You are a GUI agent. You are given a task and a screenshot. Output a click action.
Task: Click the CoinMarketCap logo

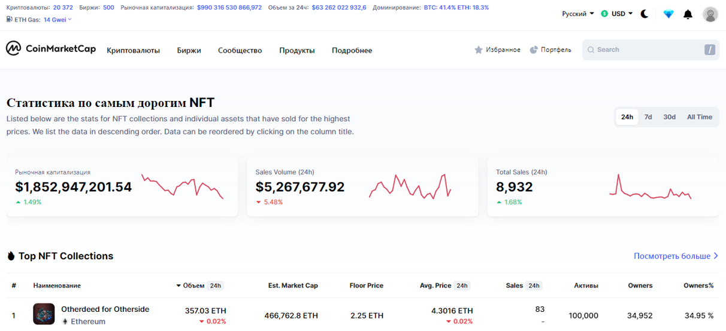pos(50,49)
